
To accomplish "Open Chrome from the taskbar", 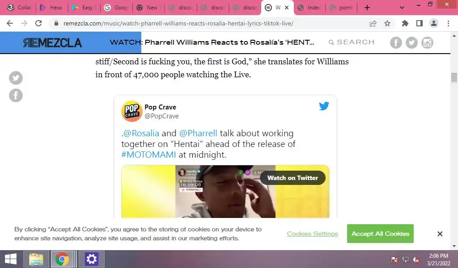I will (62, 259).
